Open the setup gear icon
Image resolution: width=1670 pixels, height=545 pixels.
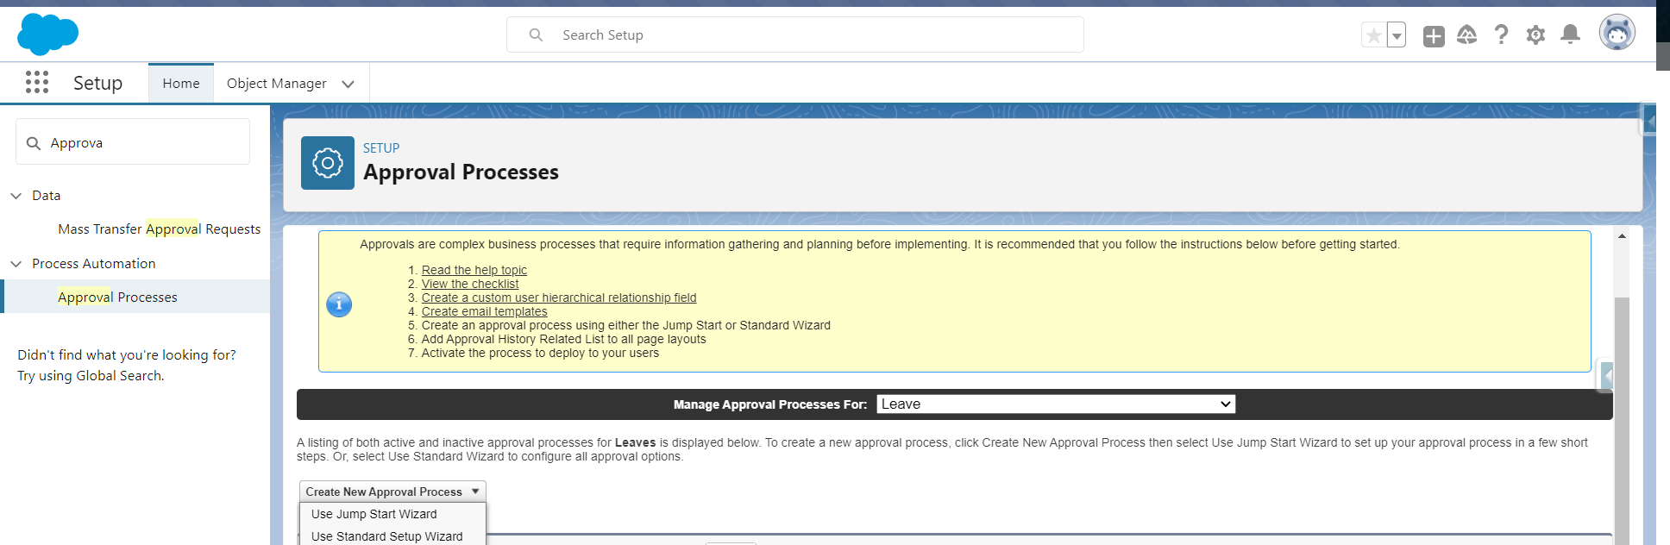click(1535, 35)
